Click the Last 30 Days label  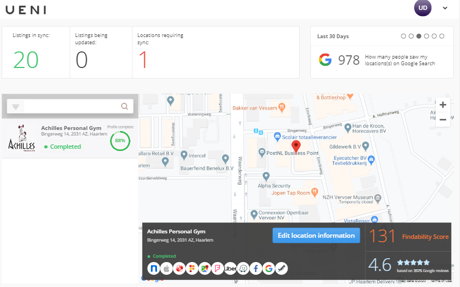tap(333, 36)
